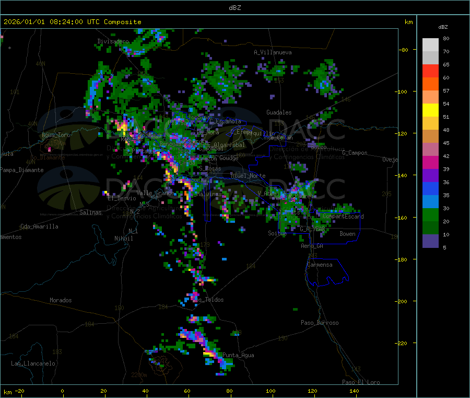
Task: Click the timestamp 2026/01/01 08:24:00 UTC Composite
Action: click(72, 22)
